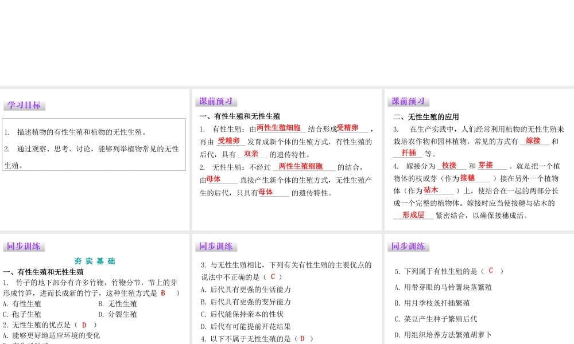Viewport: 574px width, 344px height.
Task: Click question 3 与无性生殖相比 text
Action: (286, 271)
